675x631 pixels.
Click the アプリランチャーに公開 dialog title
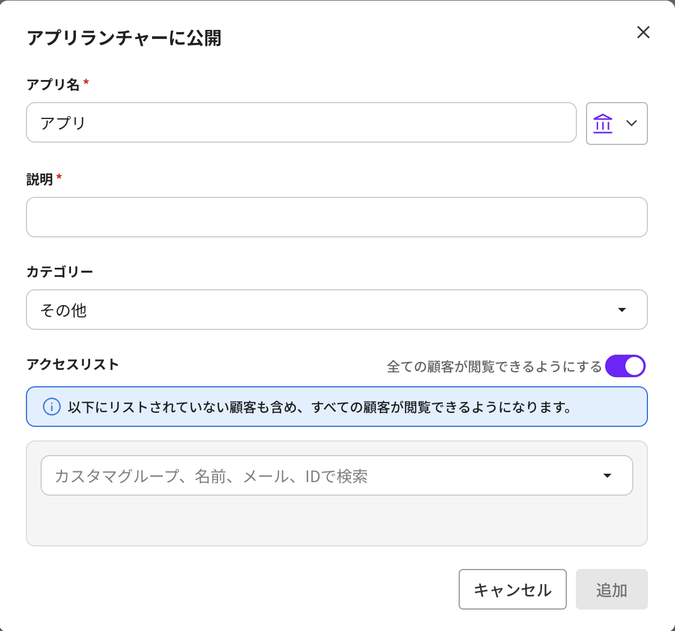click(x=124, y=38)
